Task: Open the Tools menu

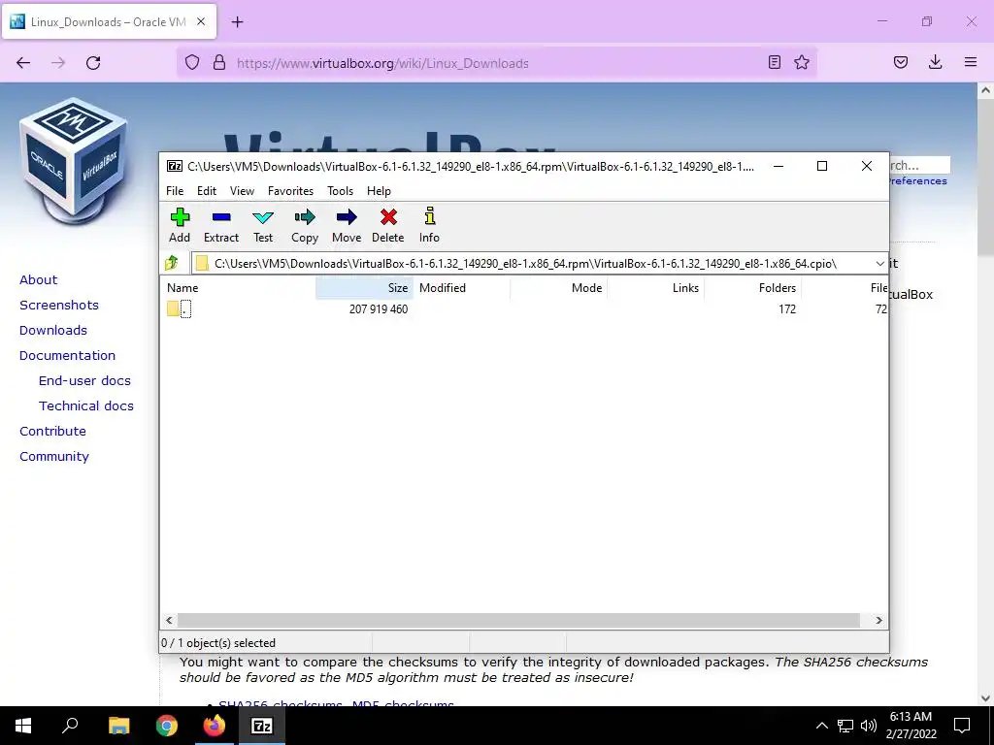Action: pyautogui.click(x=341, y=191)
